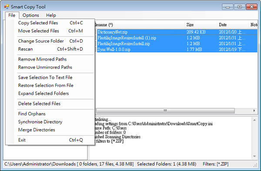Click the Smart Copy Tool title icon
This screenshot has width=261, height=171.
[x=7, y=7]
